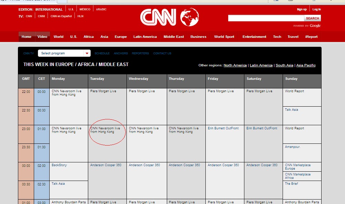Go to the World Sport section

(224, 36)
